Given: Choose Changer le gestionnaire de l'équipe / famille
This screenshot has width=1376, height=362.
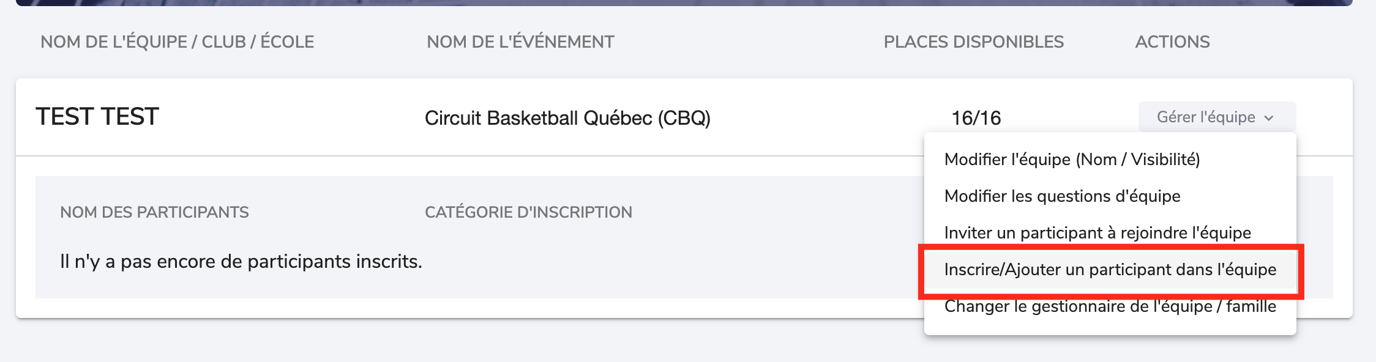Looking at the screenshot, I should pos(1110,306).
